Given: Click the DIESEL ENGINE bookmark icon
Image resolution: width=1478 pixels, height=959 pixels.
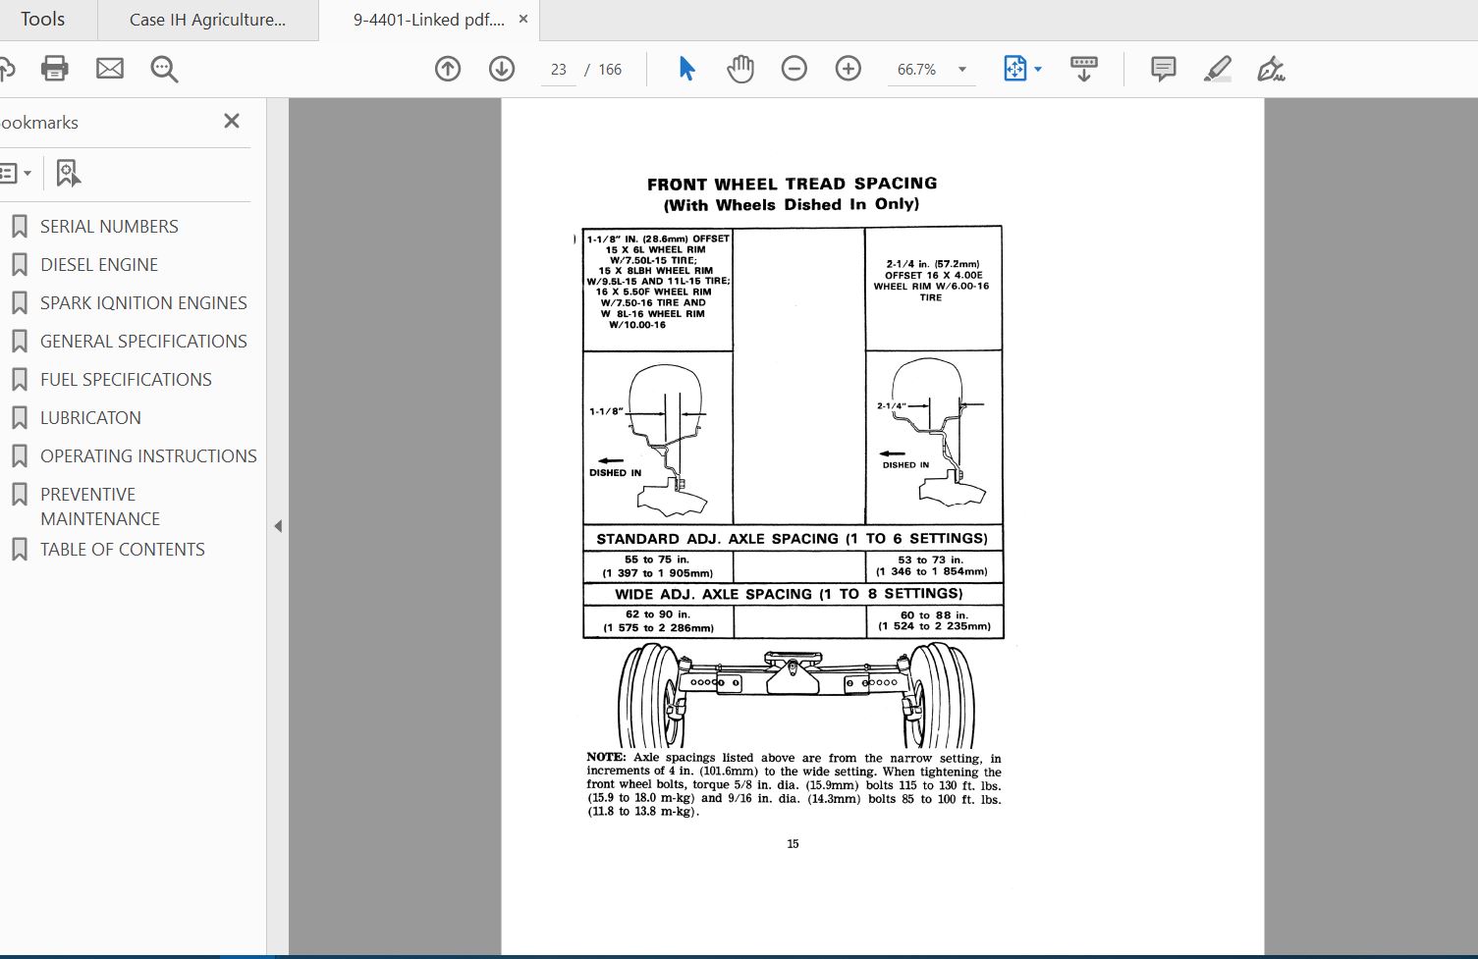Looking at the screenshot, I should pos(19,265).
